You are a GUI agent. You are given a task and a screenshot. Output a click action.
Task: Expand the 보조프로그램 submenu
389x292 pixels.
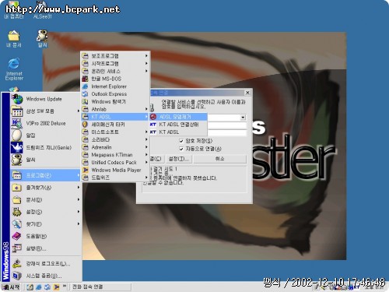(116, 56)
